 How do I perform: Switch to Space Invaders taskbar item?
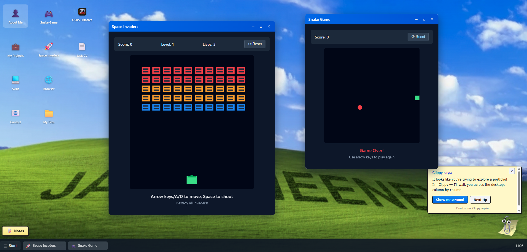(44, 246)
